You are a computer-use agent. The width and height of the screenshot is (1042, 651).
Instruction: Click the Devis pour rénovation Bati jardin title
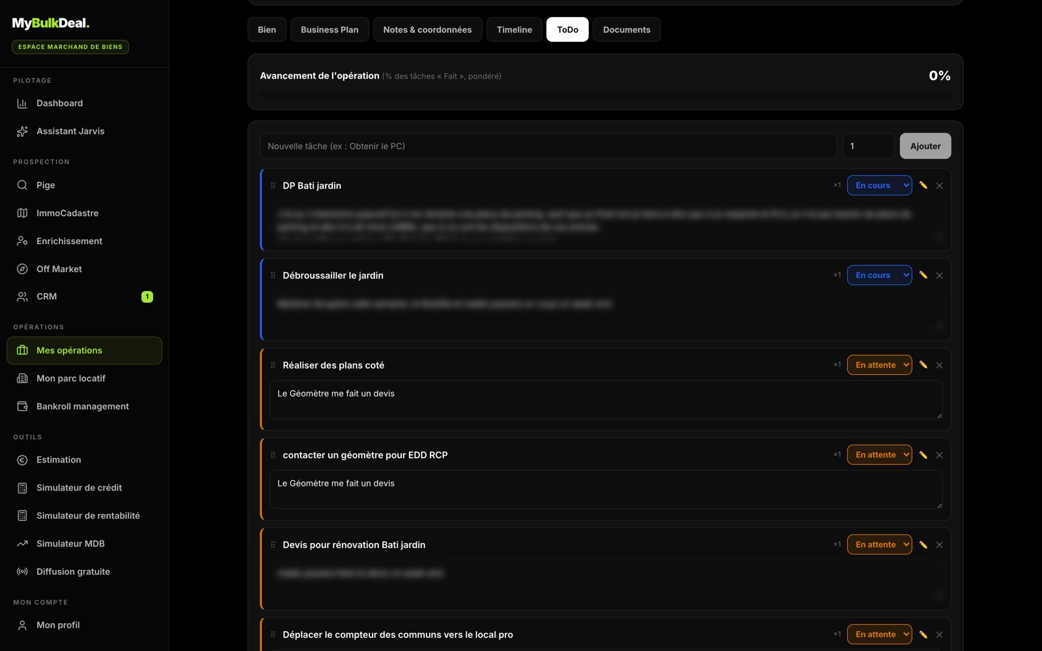pyautogui.click(x=354, y=545)
